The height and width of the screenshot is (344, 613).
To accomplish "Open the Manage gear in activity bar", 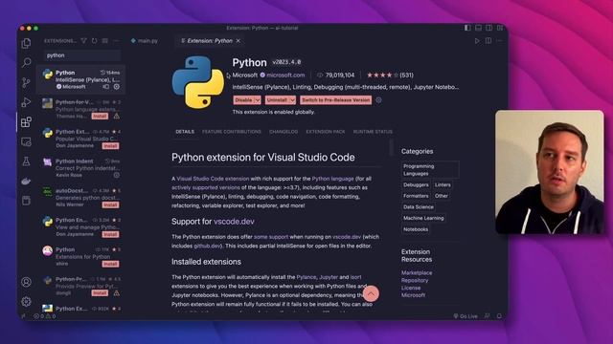I will [26, 302].
